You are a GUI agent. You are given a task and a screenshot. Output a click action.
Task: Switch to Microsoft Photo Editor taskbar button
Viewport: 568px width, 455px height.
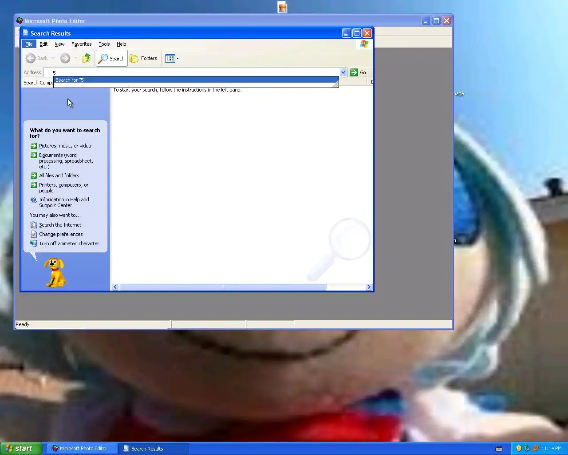click(x=82, y=448)
